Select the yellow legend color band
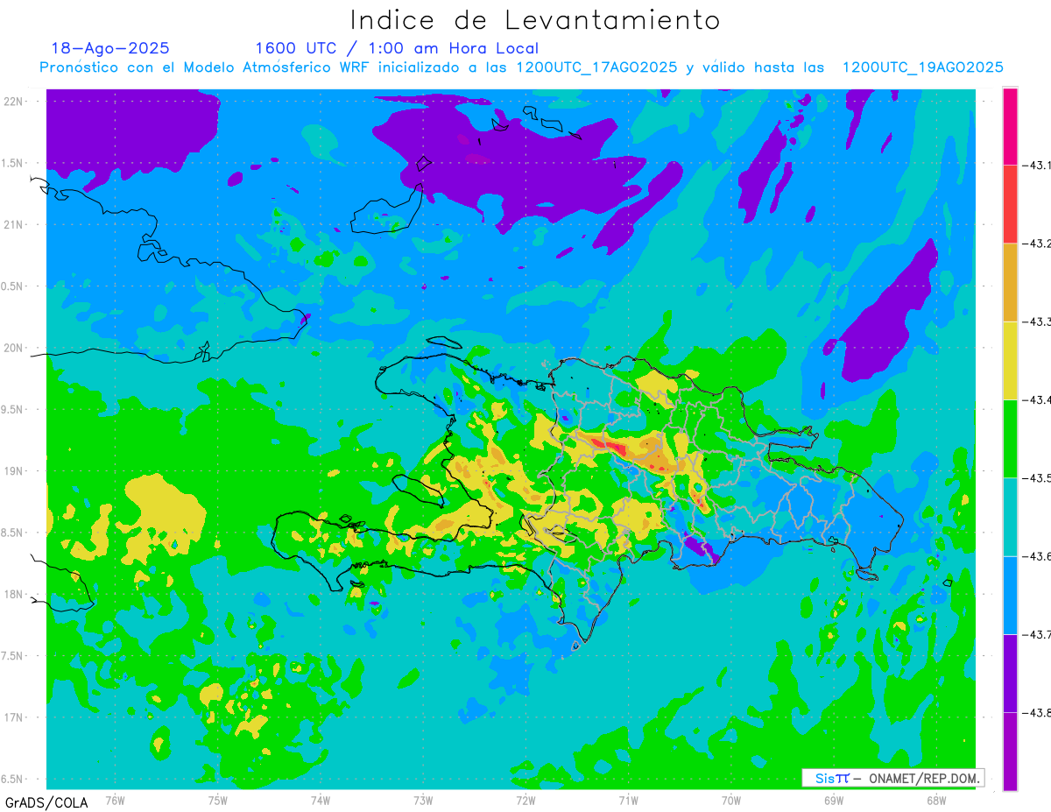The height and width of the screenshot is (812, 1051). (1010, 360)
